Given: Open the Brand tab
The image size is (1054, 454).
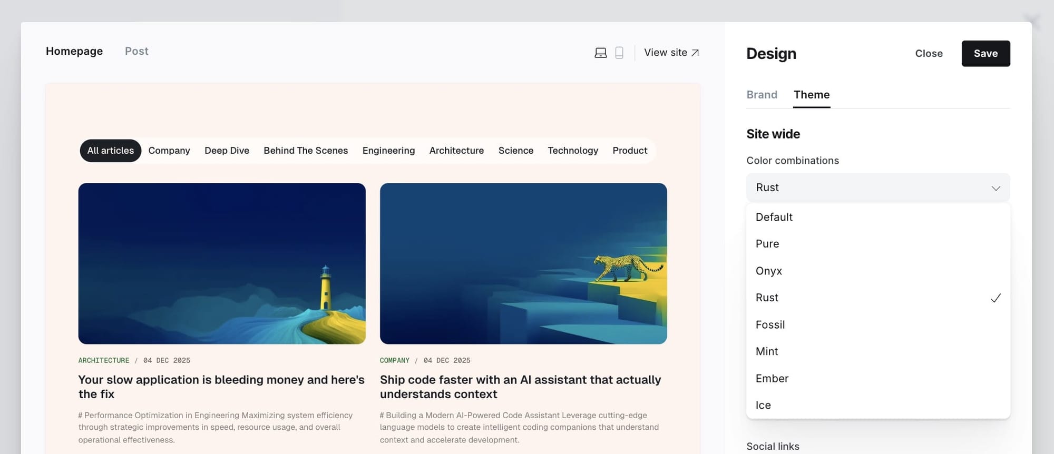Looking at the screenshot, I should (x=762, y=95).
